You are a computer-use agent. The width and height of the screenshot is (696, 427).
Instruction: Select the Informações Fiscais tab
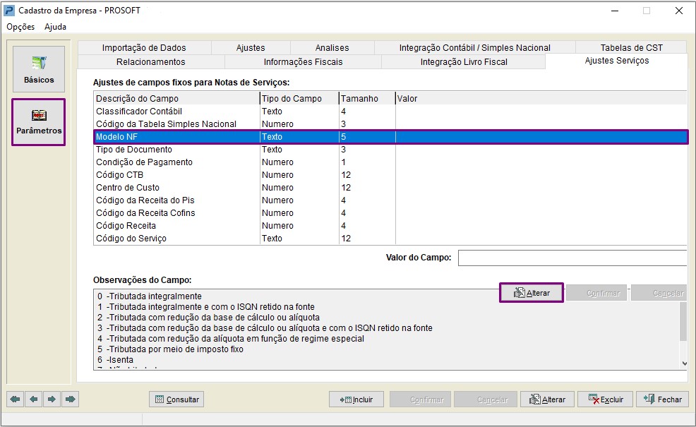303,62
